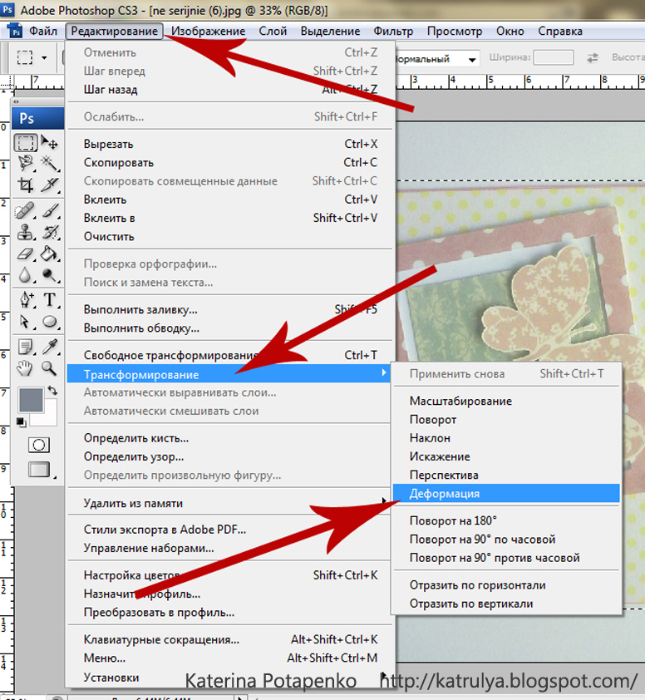This screenshot has height=700, width=645.
Task: Select the Crop tool
Action: click(26, 184)
